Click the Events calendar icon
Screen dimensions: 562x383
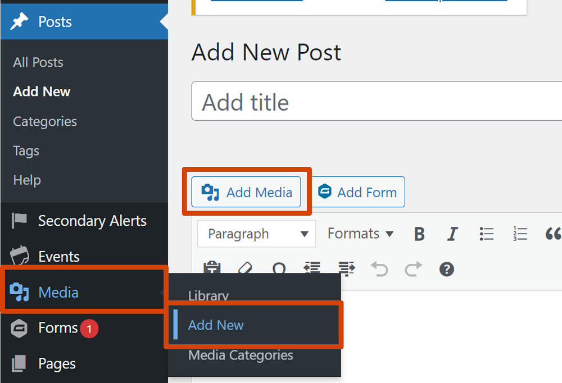19,255
